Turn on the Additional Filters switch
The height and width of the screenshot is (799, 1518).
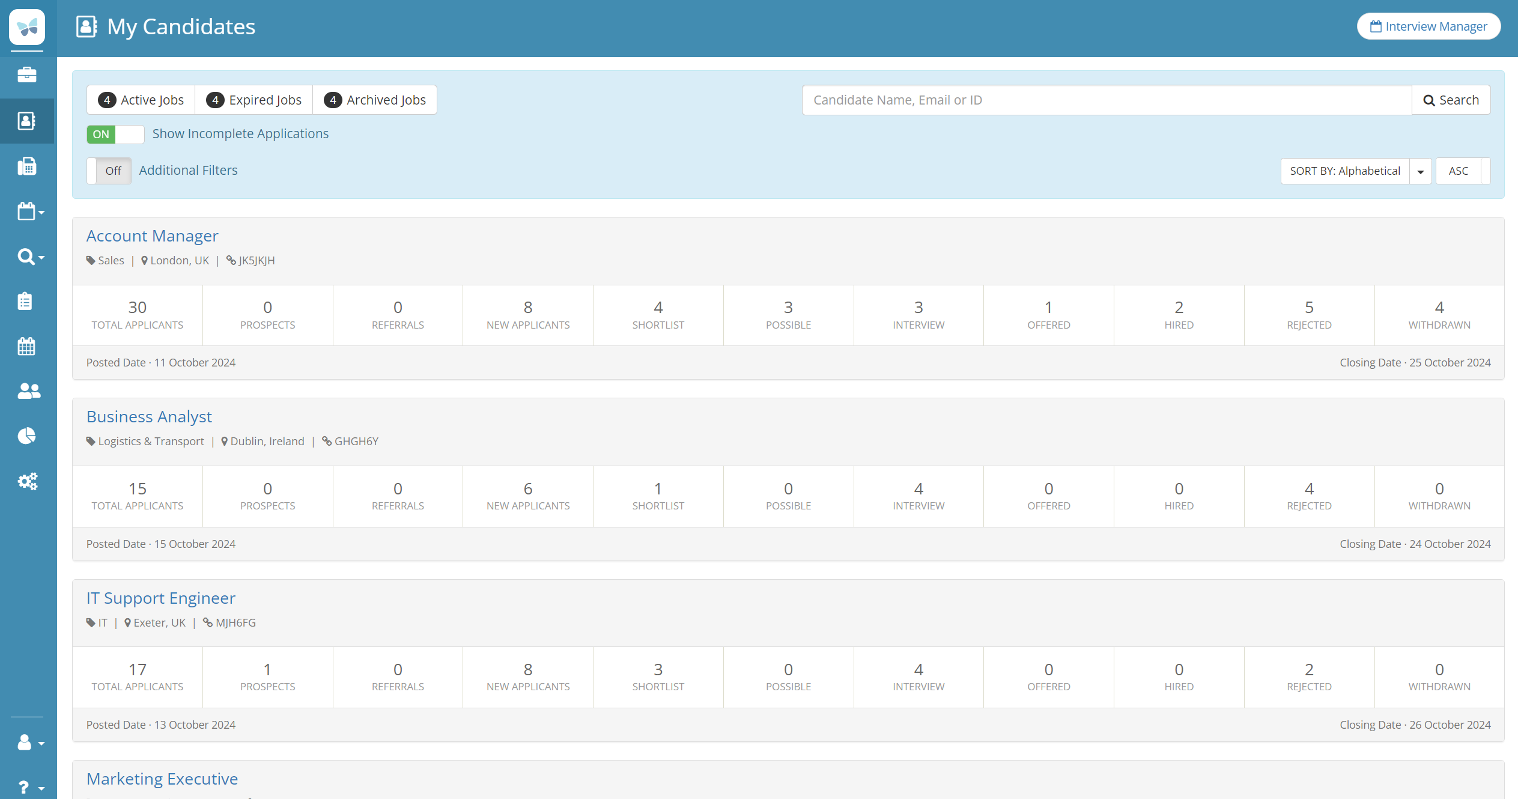click(109, 171)
